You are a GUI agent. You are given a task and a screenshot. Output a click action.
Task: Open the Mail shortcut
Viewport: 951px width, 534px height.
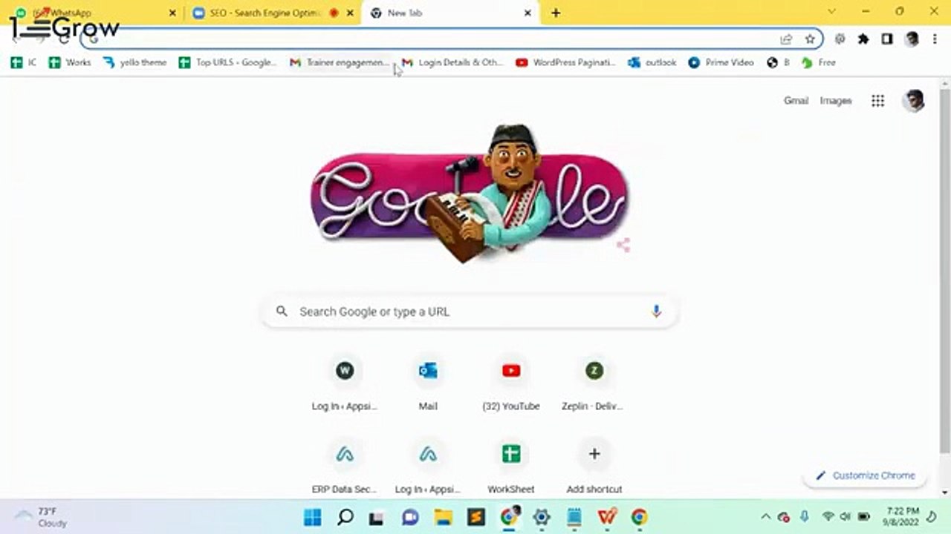pos(428,383)
